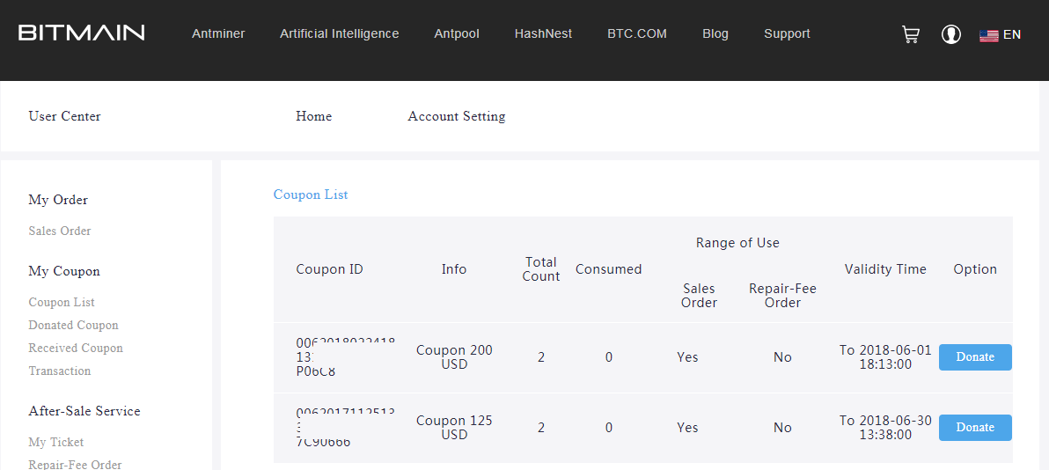The height and width of the screenshot is (470, 1049).
Task: Go to Artificial Intelligence in navigation
Action: click(x=339, y=33)
